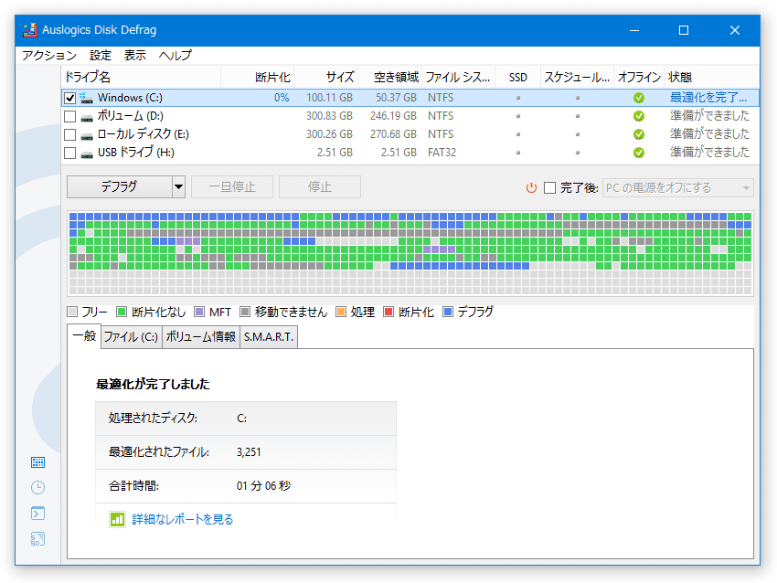Click the green 断片化なし legend swatch
The height and width of the screenshot is (583, 777).
pos(122,312)
